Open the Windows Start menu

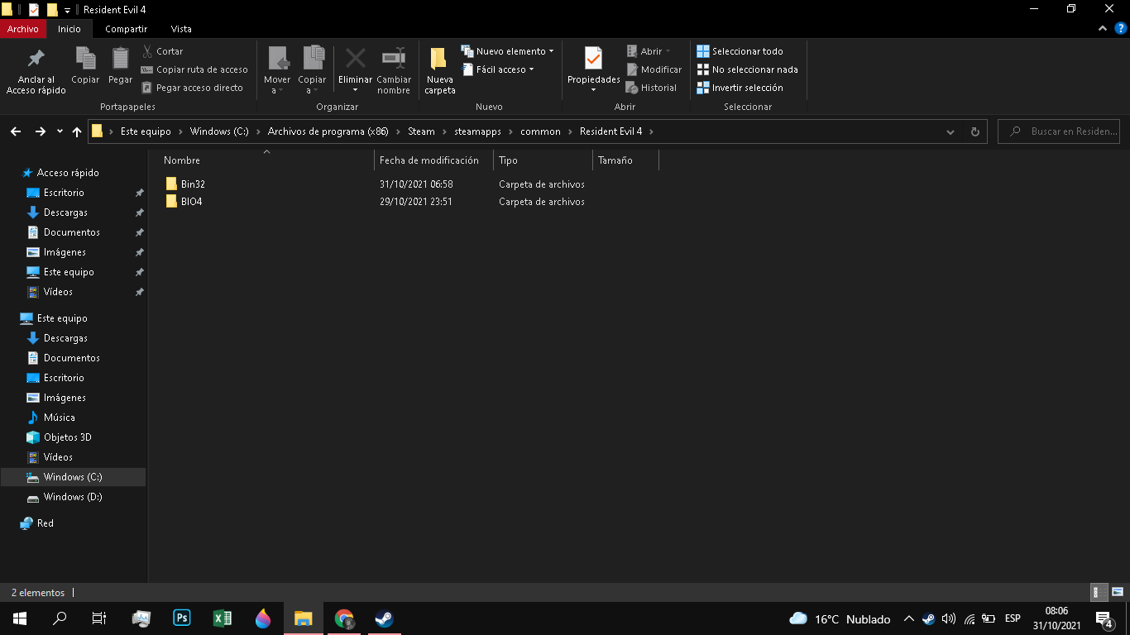[x=20, y=618]
